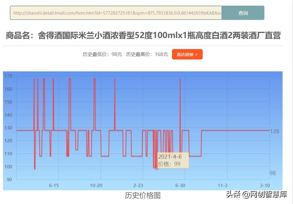Click the lowest price dip near 98

pos(35,169)
